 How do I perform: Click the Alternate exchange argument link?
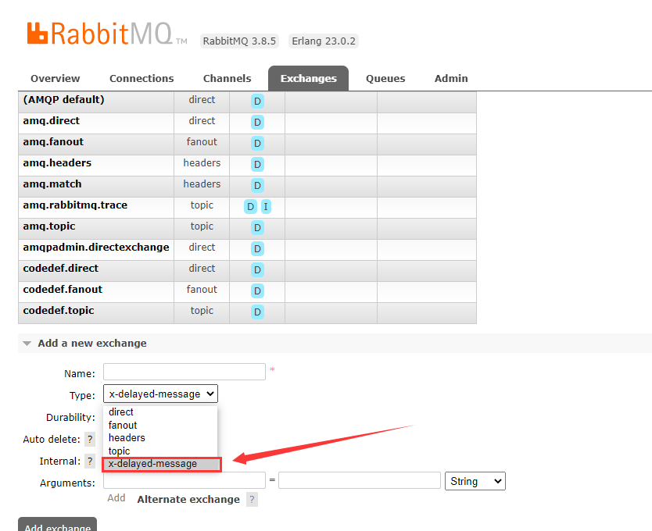(188, 500)
